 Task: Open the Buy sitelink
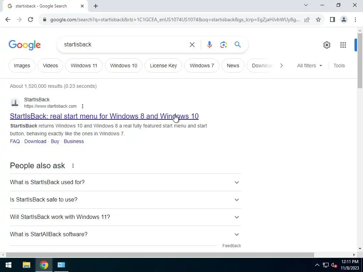[x=55, y=141]
